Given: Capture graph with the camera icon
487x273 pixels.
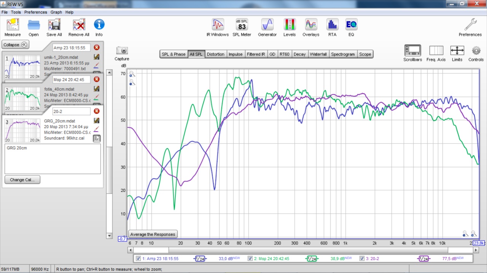Looking at the screenshot, I should 122,51.
